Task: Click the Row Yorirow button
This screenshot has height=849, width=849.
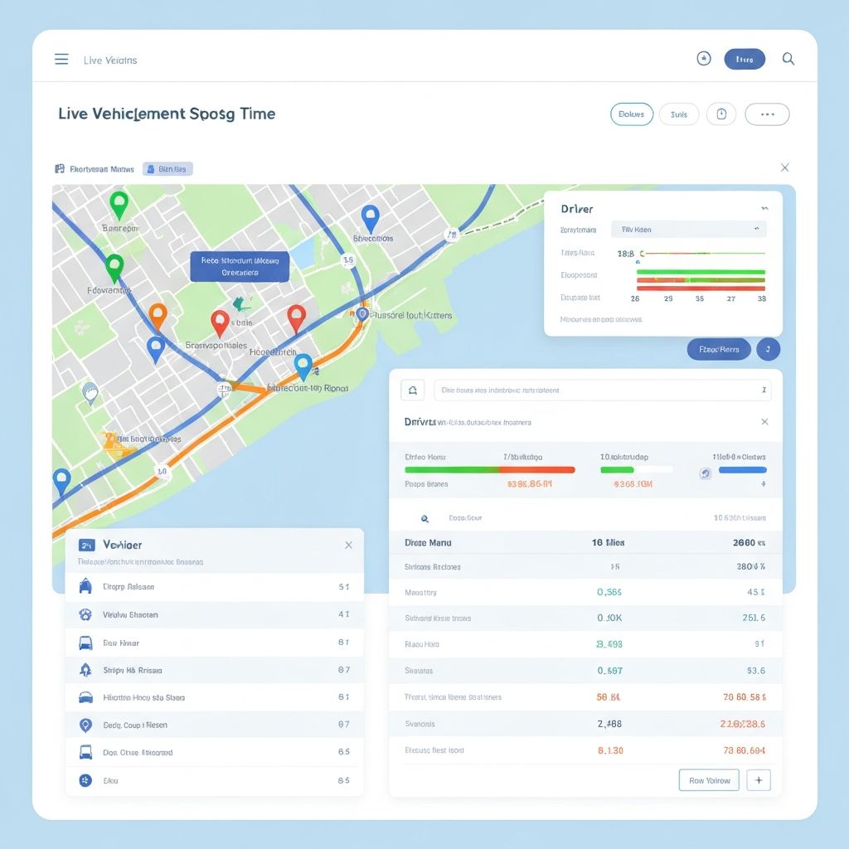Action: coord(709,780)
